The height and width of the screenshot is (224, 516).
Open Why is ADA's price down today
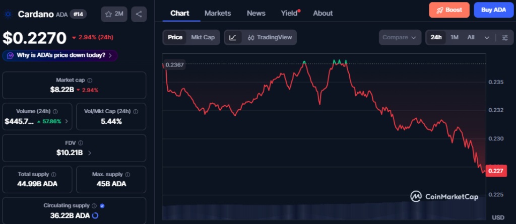tap(60, 55)
